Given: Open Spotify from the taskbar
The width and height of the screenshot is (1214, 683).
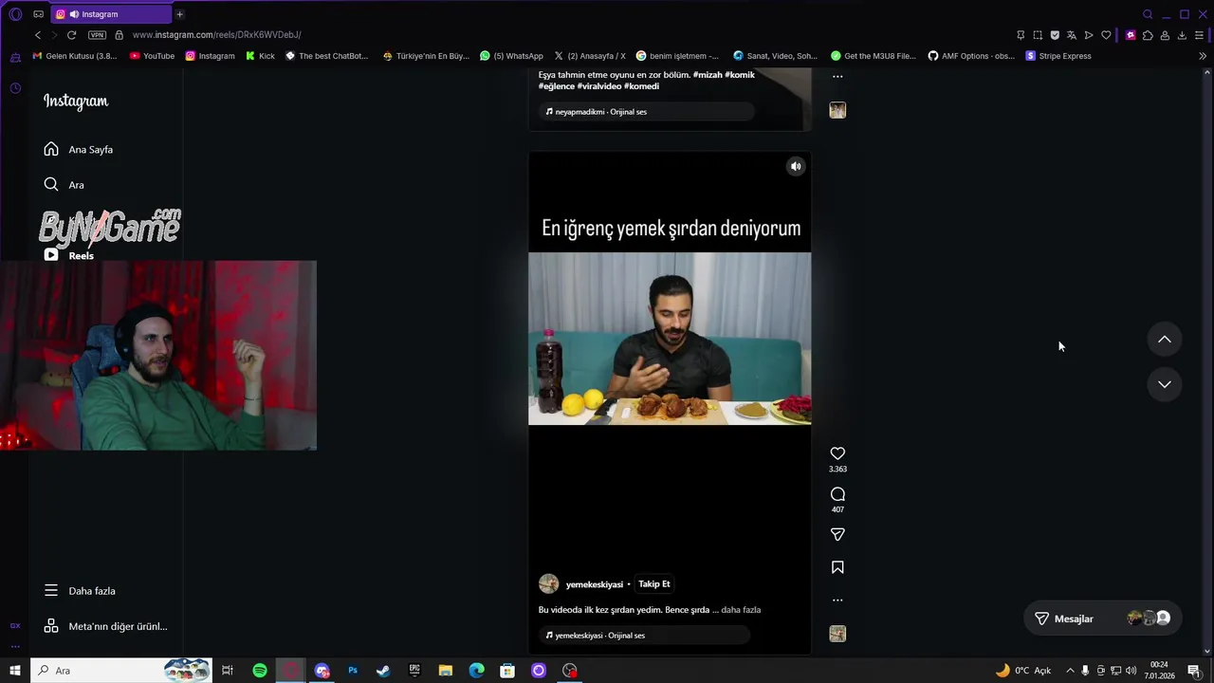Looking at the screenshot, I should coord(260,671).
